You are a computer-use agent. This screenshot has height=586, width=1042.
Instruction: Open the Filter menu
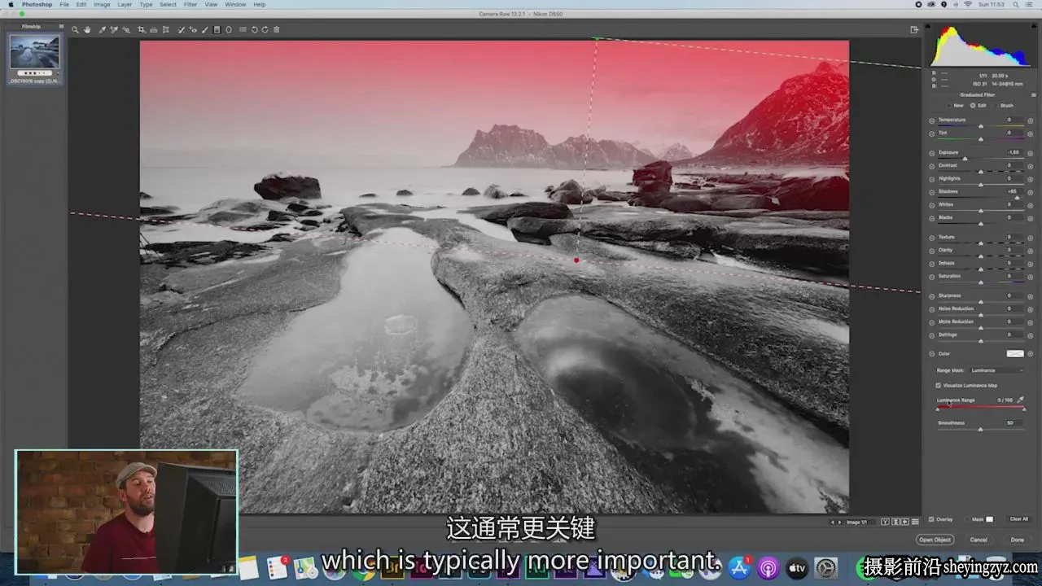[190, 4]
